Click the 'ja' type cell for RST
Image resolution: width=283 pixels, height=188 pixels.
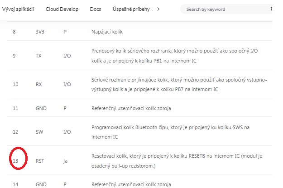pos(65,160)
